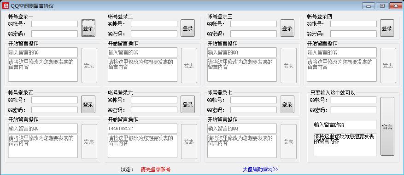The width and height of the screenshot is (404, 175).
Task: Click 发表 button in 帐号登录三 section
Action: 288,66
